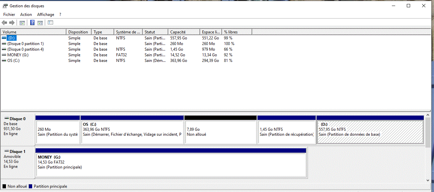Toggle the action pane toolbar icon
Image resolution: width=434 pixels, height=192 pixels.
40,23
